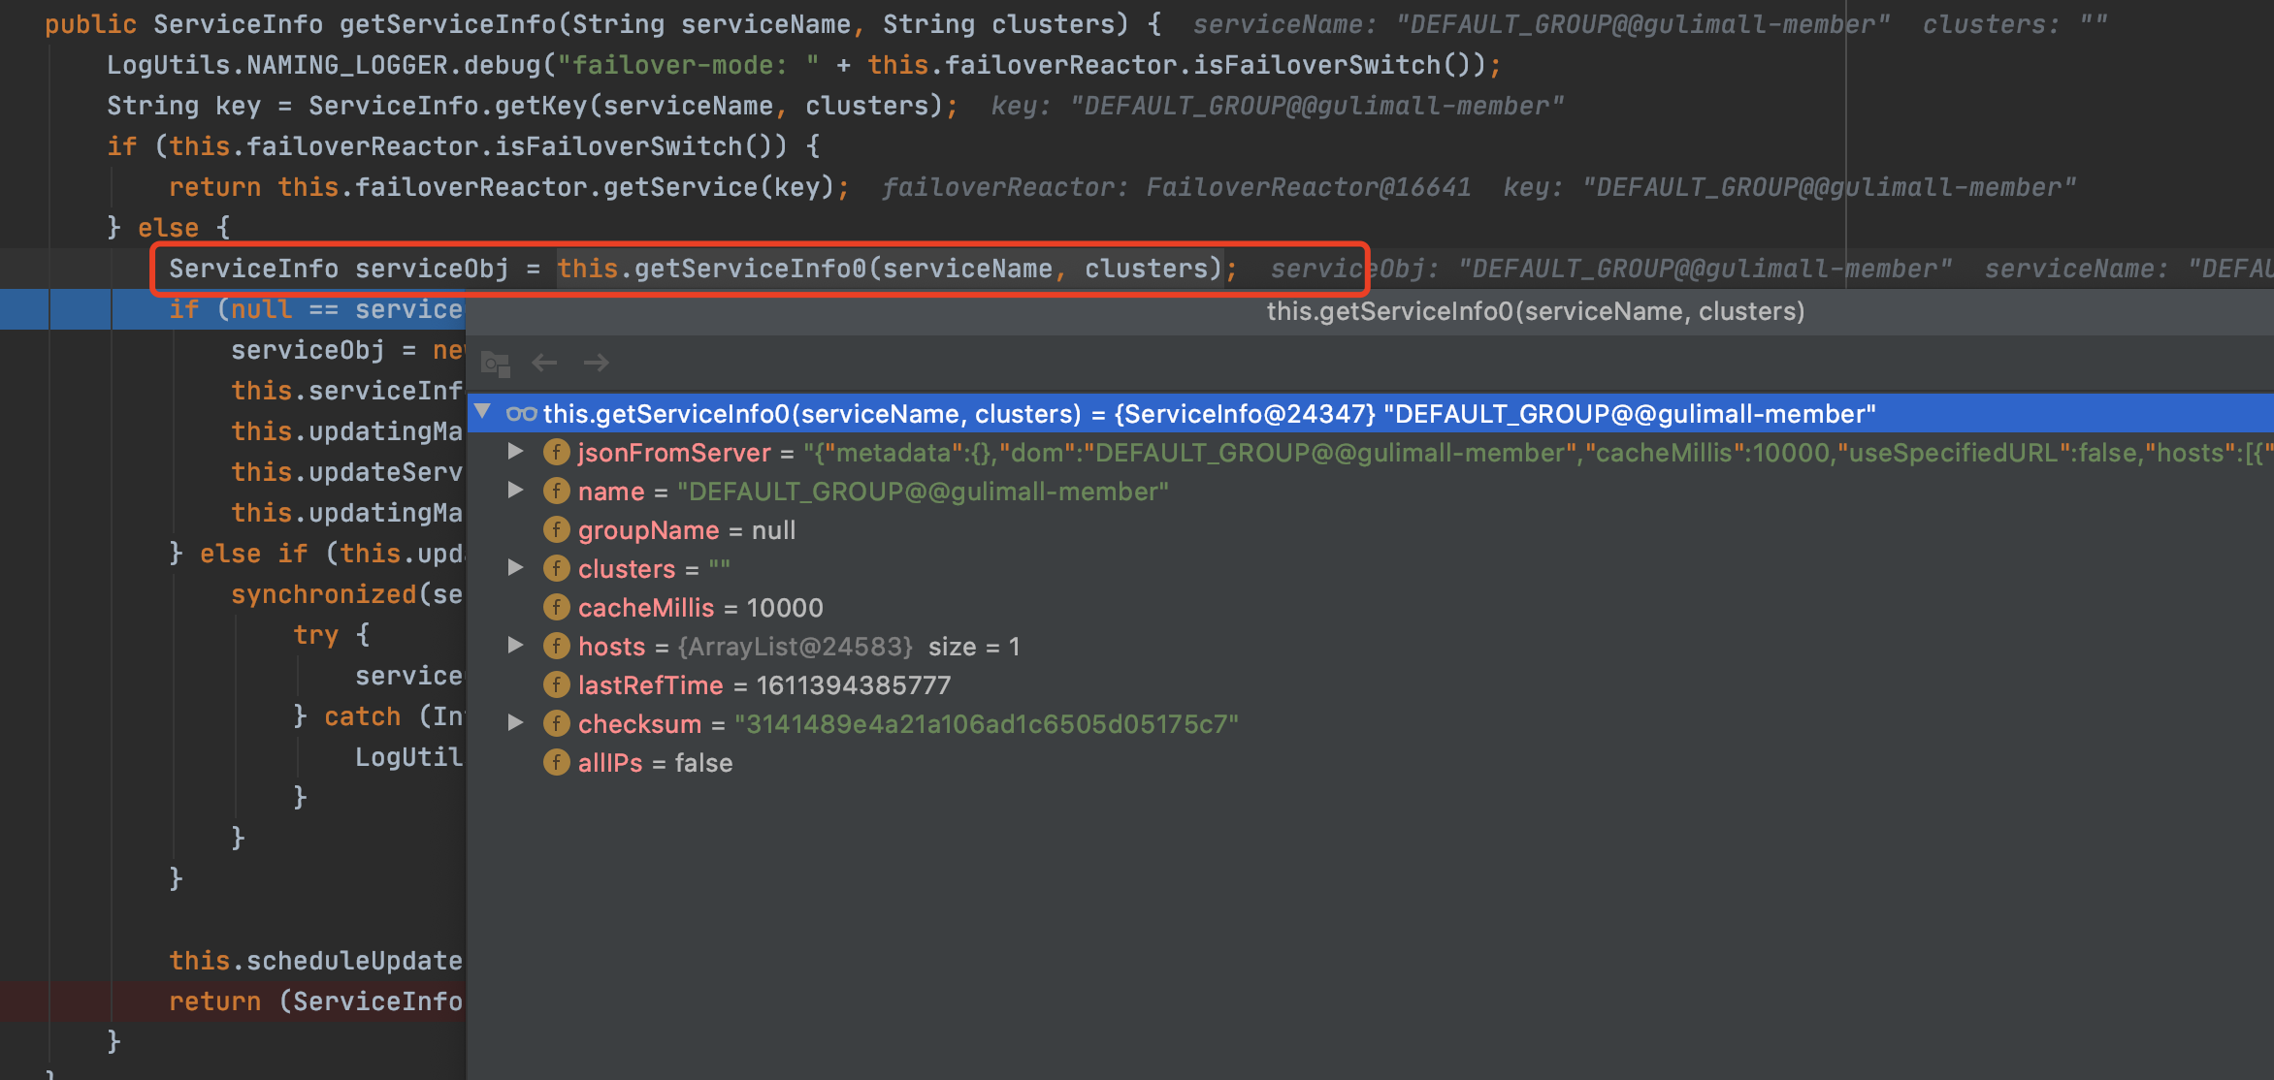Collapse the root getServiceInfo0 result node
Image resolution: width=2274 pixels, height=1080 pixels.
tap(482, 412)
